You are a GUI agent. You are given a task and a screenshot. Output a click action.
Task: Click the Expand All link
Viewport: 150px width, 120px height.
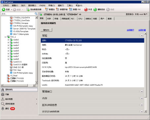tap(131, 30)
